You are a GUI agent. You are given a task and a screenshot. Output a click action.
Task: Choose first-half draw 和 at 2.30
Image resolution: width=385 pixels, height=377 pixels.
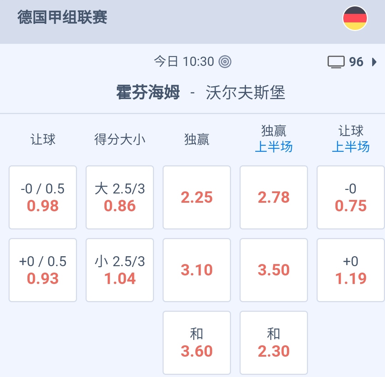coord(274,343)
